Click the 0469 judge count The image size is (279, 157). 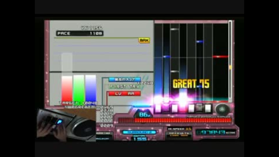coord(106,107)
